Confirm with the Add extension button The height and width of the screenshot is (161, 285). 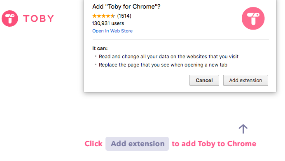[x=245, y=80]
